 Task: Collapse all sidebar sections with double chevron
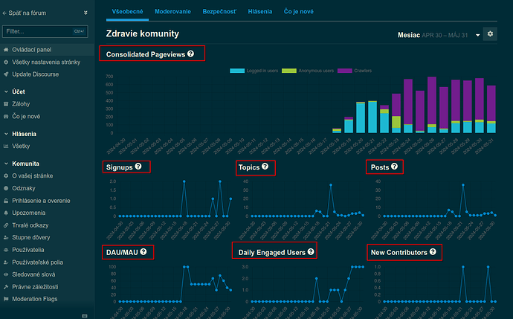click(x=85, y=13)
